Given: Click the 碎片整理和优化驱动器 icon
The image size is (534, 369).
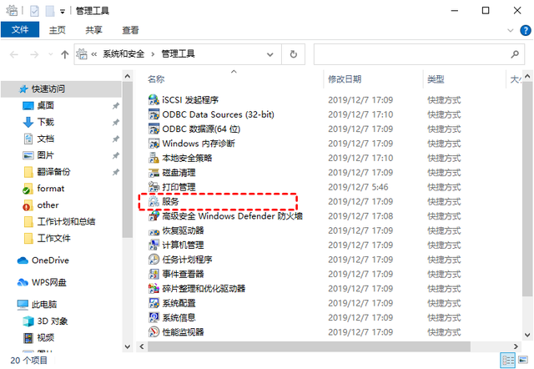Looking at the screenshot, I should [x=154, y=288].
